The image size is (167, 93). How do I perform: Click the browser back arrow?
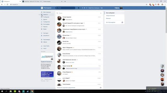[2, 5]
